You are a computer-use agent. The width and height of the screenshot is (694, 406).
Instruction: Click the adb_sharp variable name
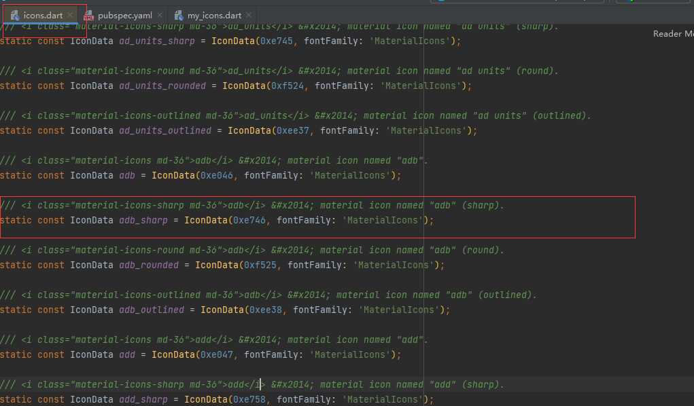click(x=143, y=220)
